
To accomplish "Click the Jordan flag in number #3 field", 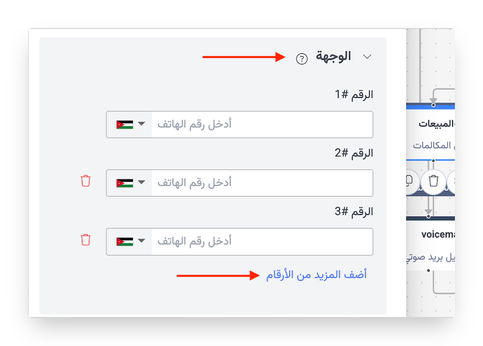I will point(124,242).
